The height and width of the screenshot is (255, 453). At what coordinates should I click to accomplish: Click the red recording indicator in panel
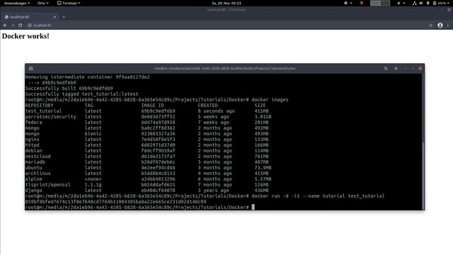(362, 3)
